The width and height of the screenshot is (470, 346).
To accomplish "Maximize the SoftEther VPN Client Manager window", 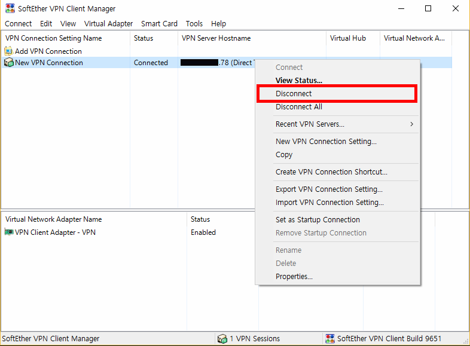I will 428,8.
